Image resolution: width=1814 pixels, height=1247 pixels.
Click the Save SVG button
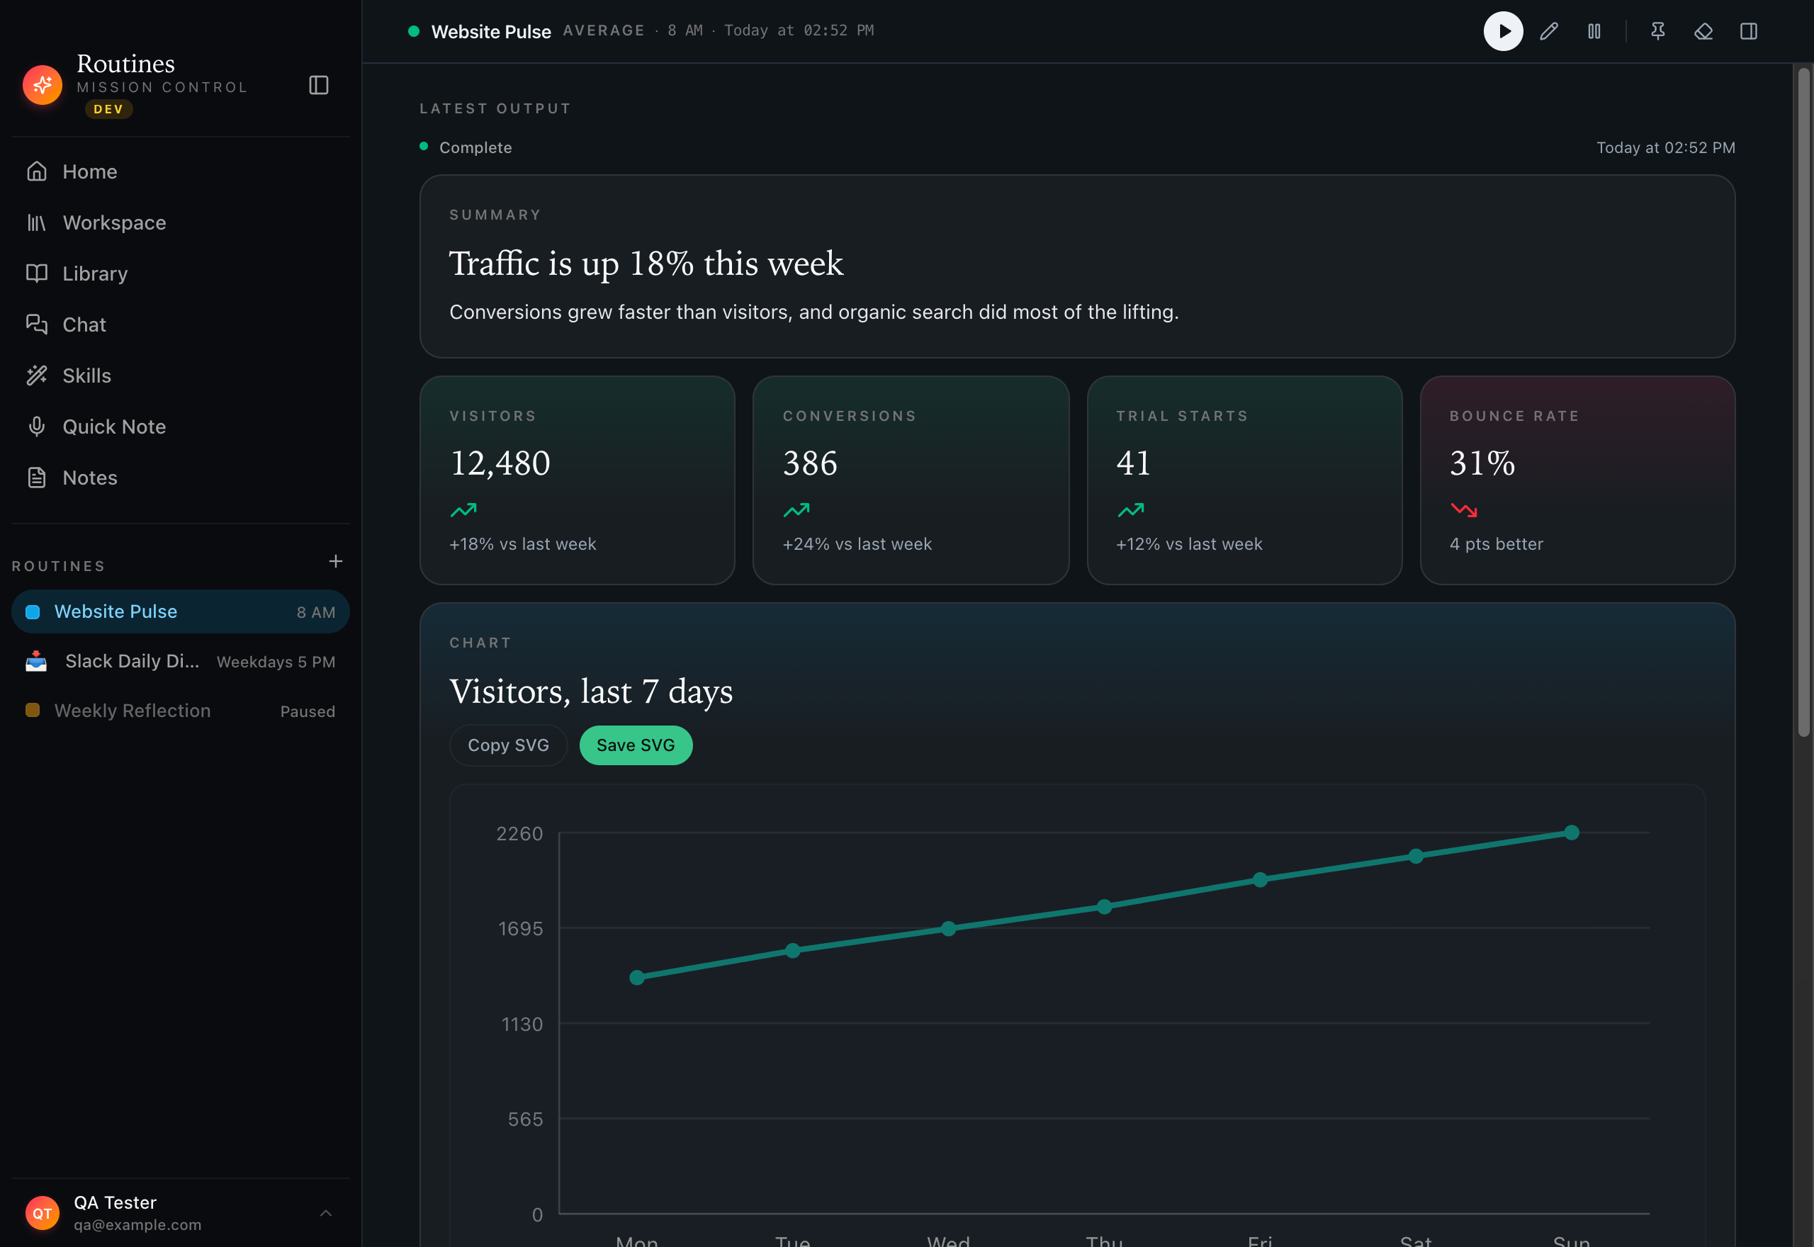pos(636,745)
